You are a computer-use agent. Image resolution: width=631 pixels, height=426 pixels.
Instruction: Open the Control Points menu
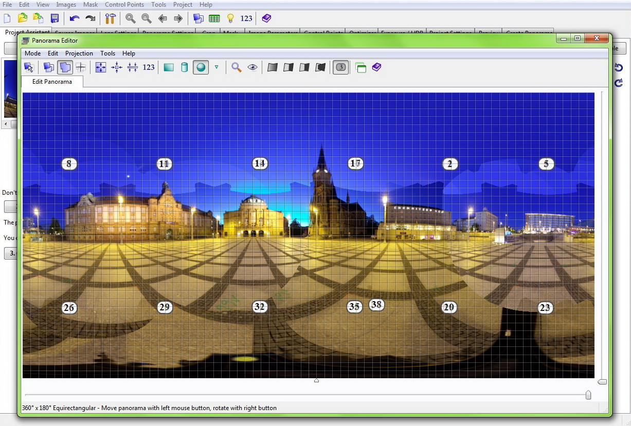click(x=124, y=5)
